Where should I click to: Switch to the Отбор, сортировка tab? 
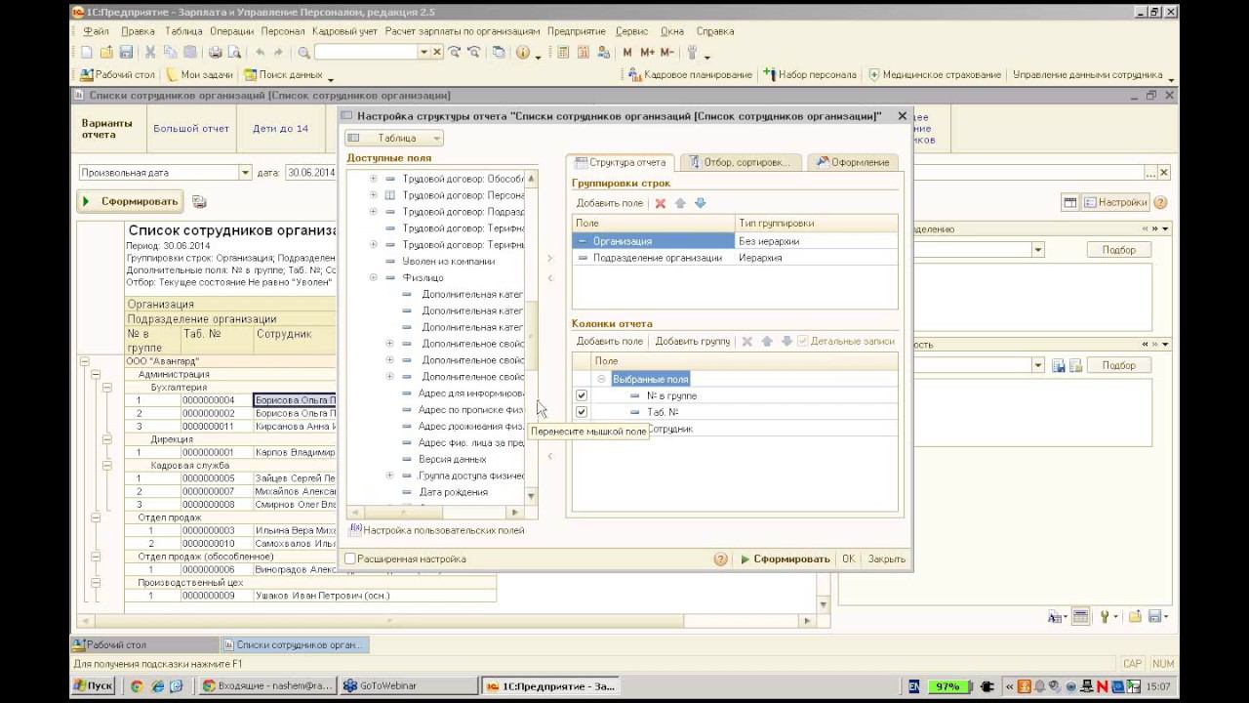point(741,162)
